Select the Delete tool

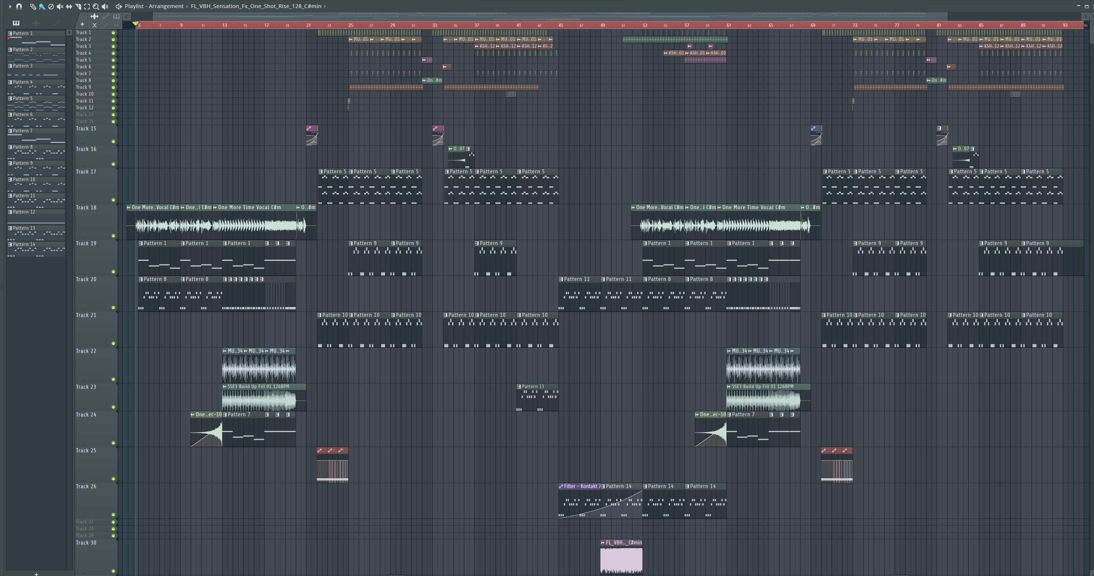coord(51,6)
